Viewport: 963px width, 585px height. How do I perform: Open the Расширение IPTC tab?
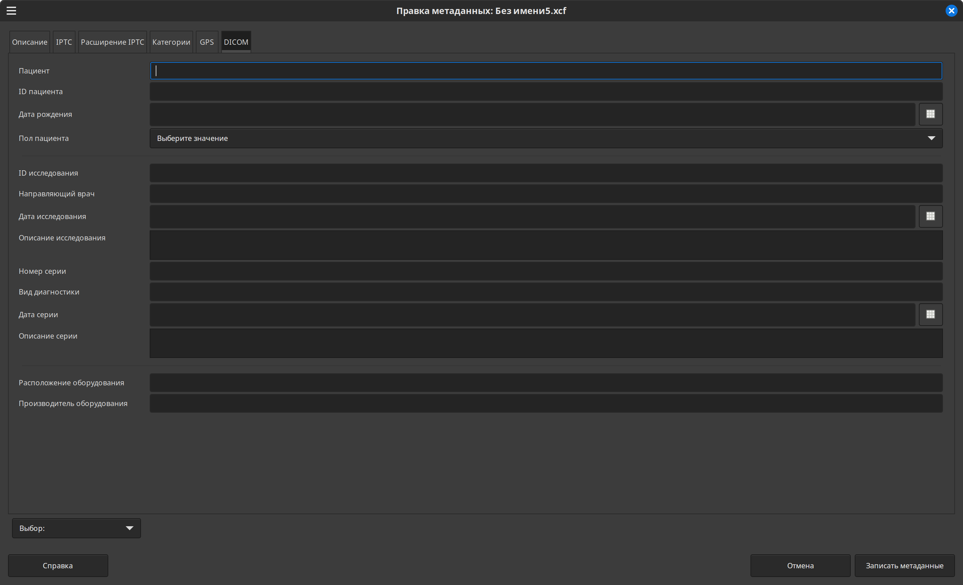[112, 42]
